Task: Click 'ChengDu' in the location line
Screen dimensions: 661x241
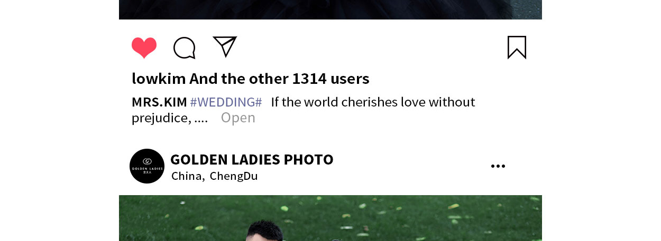Action: tap(234, 176)
